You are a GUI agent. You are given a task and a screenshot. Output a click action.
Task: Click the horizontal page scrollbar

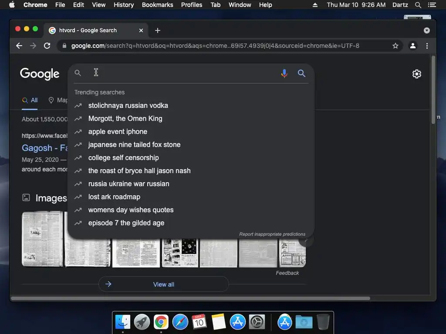point(190,298)
